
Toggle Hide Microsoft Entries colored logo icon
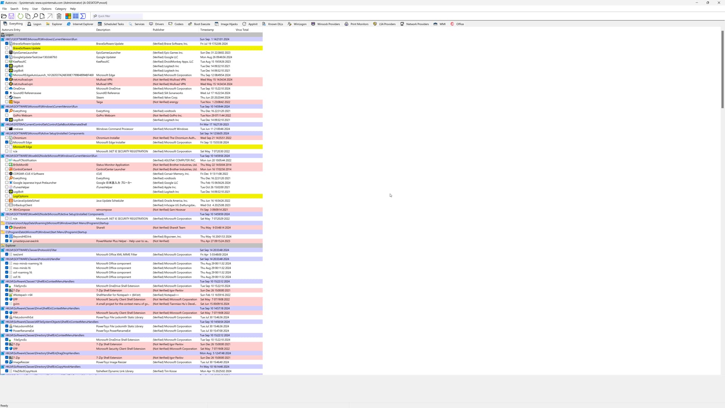68,16
